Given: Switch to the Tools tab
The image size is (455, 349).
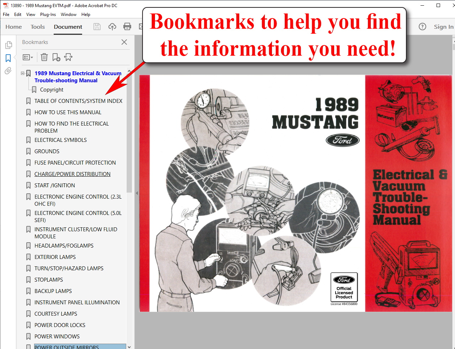Looking at the screenshot, I should click(x=38, y=27).
